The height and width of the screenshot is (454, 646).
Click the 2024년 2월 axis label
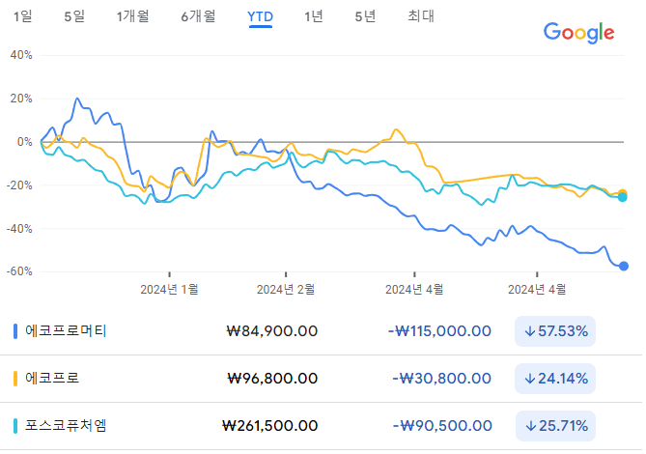click(x=286, y=289)
